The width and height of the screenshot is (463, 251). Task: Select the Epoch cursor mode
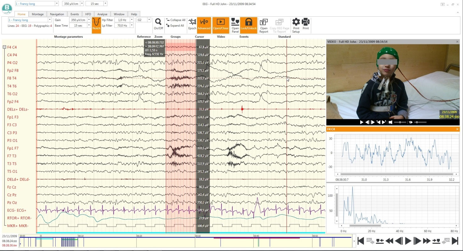(x=192, y=24)
